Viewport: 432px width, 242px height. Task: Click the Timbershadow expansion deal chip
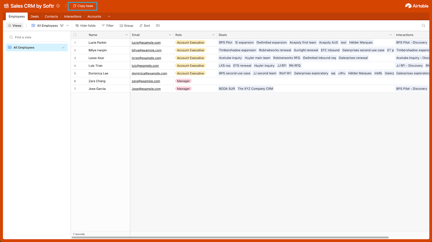pyautogui.click(x=237, y=50)
